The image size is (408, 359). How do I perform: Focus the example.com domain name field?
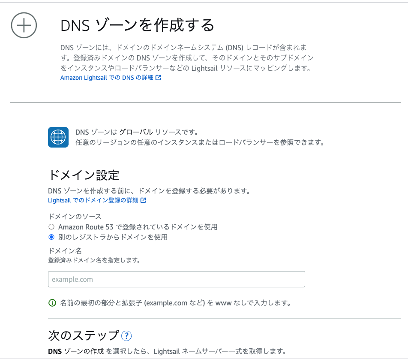point(176,279)
